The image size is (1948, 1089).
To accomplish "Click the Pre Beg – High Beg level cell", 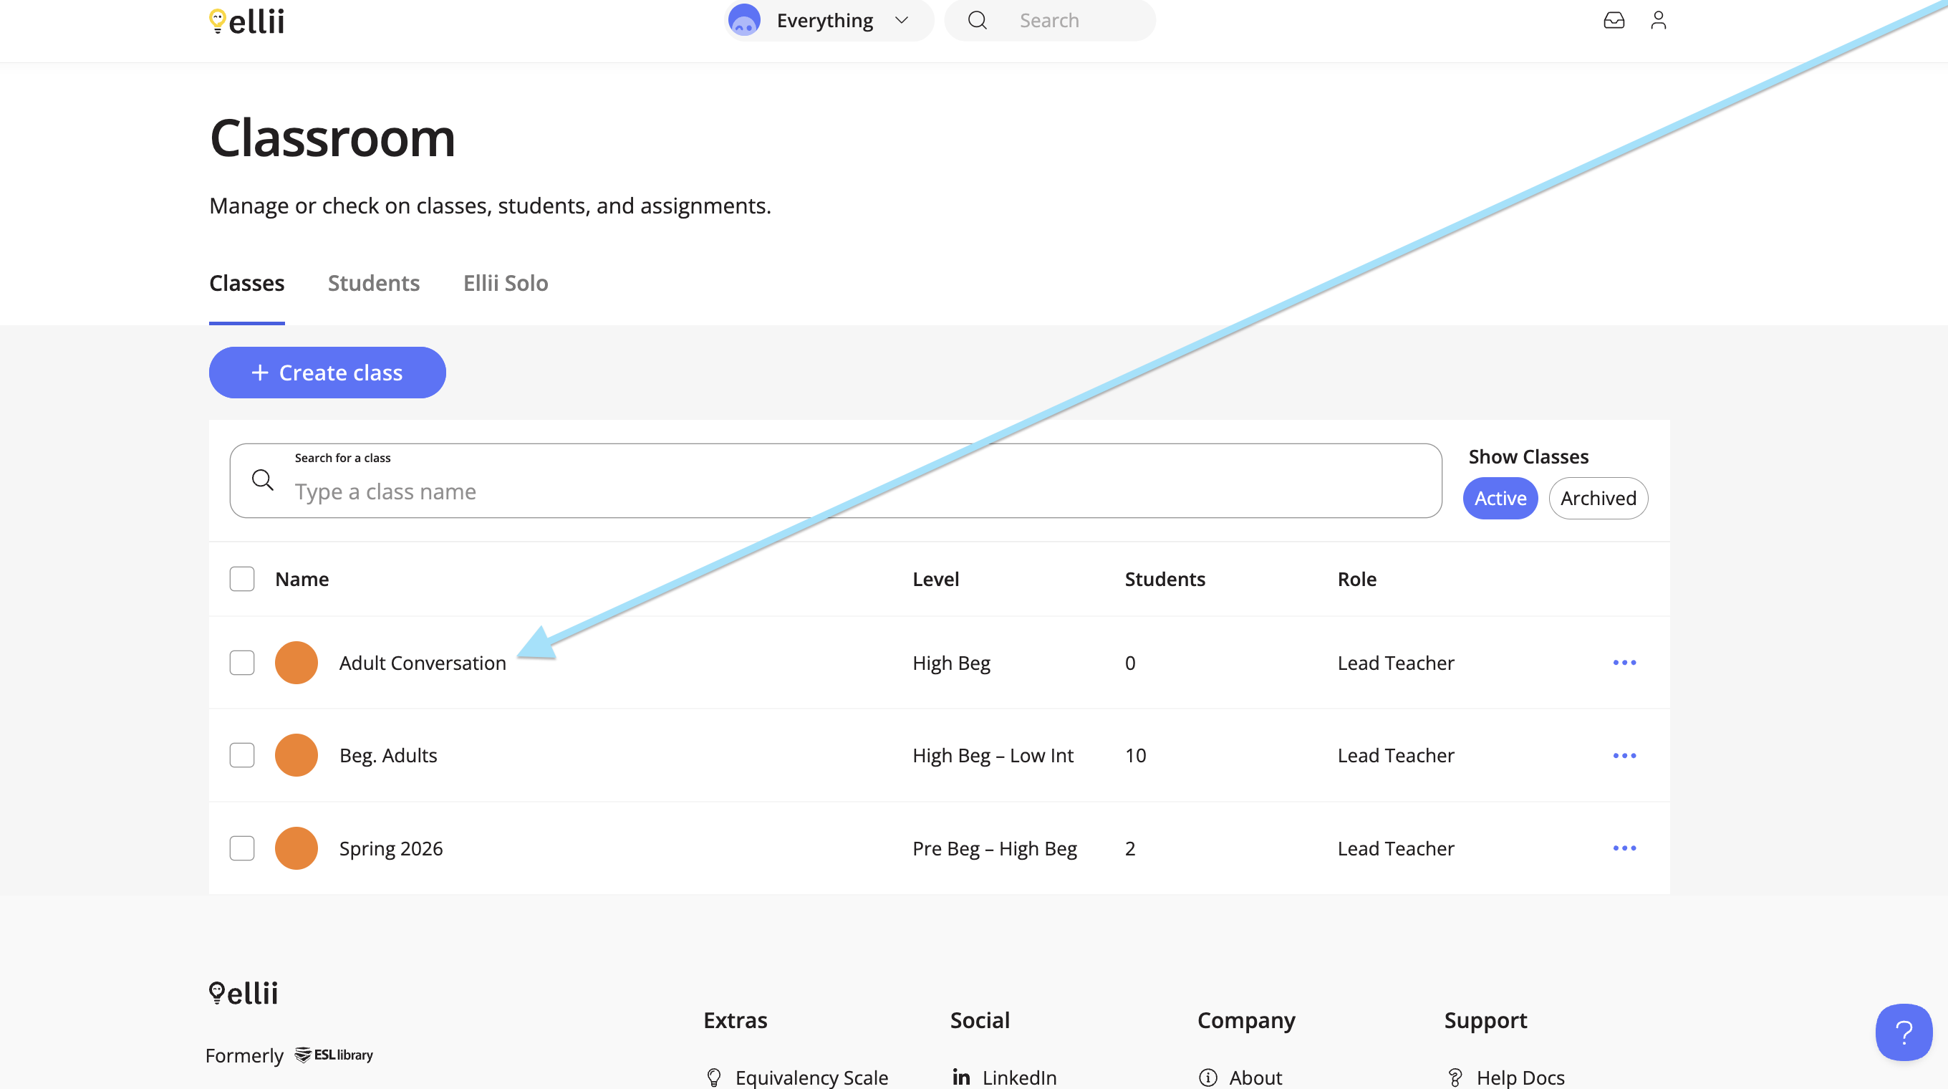I will pyautogui.click(x=995, y=848).
